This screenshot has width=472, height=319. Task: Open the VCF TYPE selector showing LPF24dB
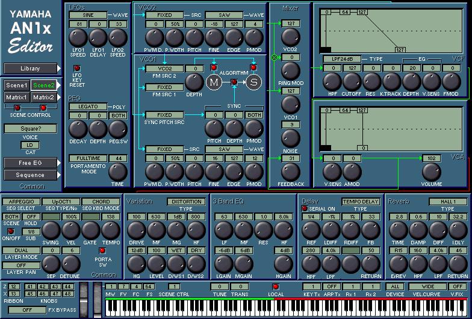coord(342,59)
